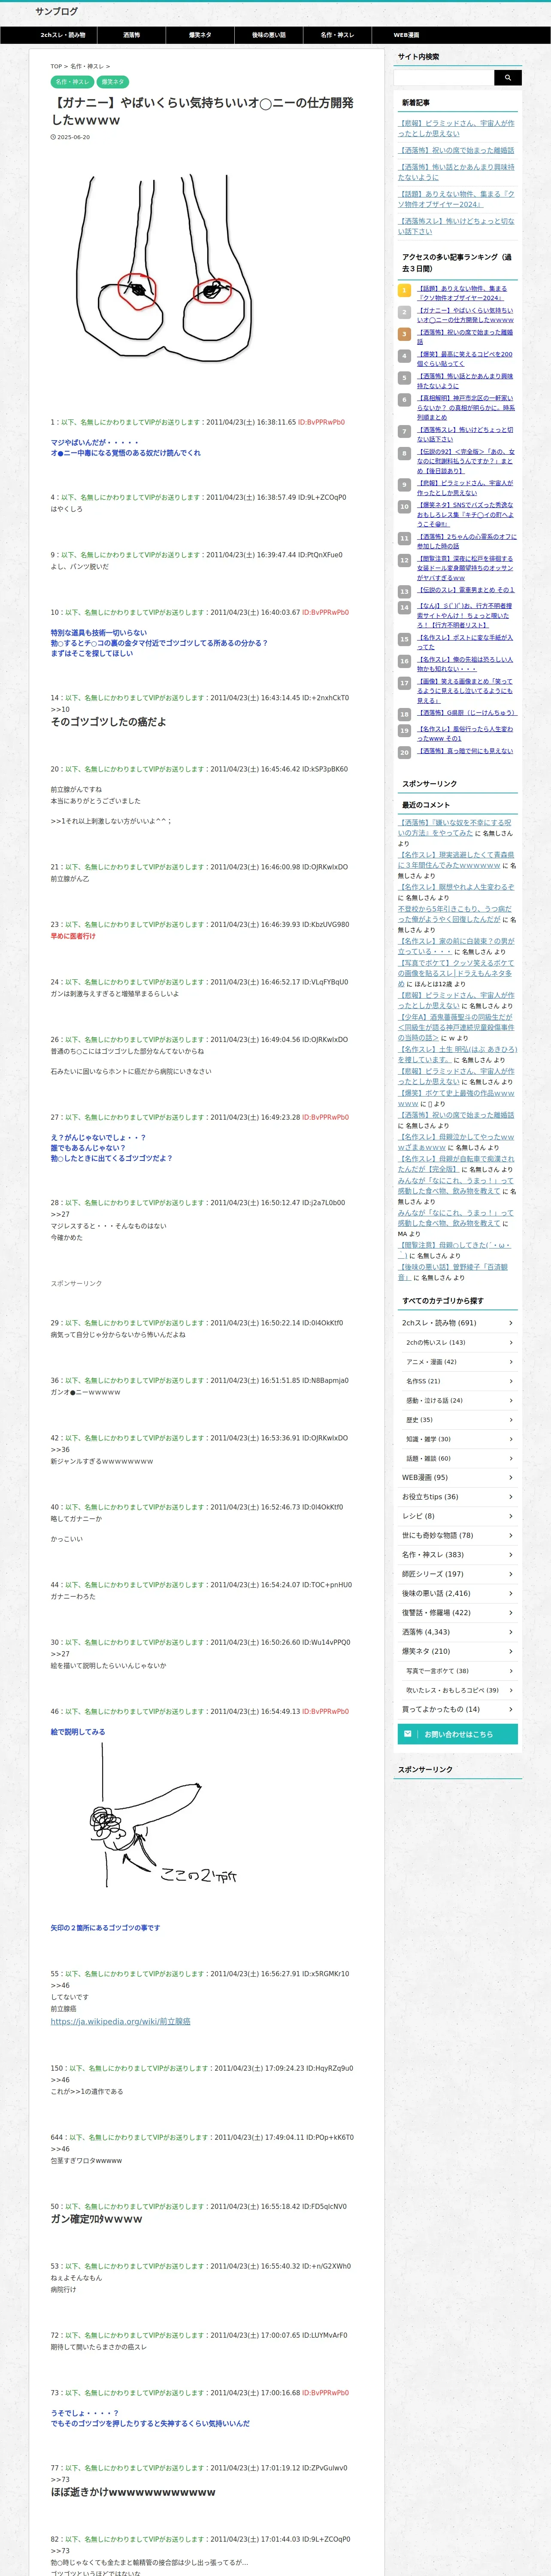This screenshot has width=551, height=2576.
Task: Click the rank 14 badge
Action: pyautogui.click(x=404, y=608)
